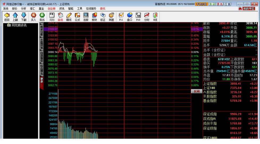Click the highlighted 3109.07 price marker
Viewport: 260px width, 144px height.
click(x=53, y=29)
